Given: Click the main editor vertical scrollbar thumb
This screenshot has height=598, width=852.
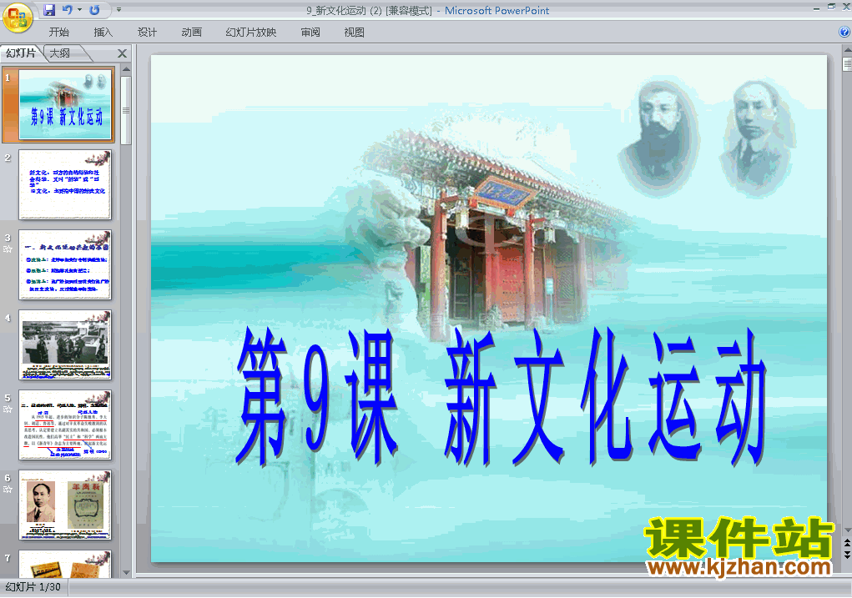Looking at the screenshot, I should pyautogui.click(x=847, y=64).
